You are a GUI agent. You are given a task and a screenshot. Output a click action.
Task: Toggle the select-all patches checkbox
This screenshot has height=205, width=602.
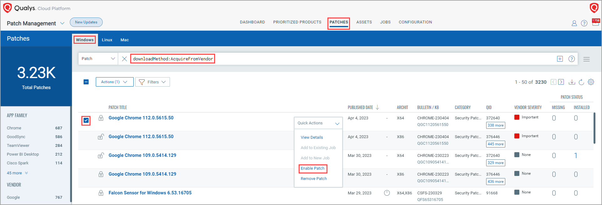click(86, 82)
